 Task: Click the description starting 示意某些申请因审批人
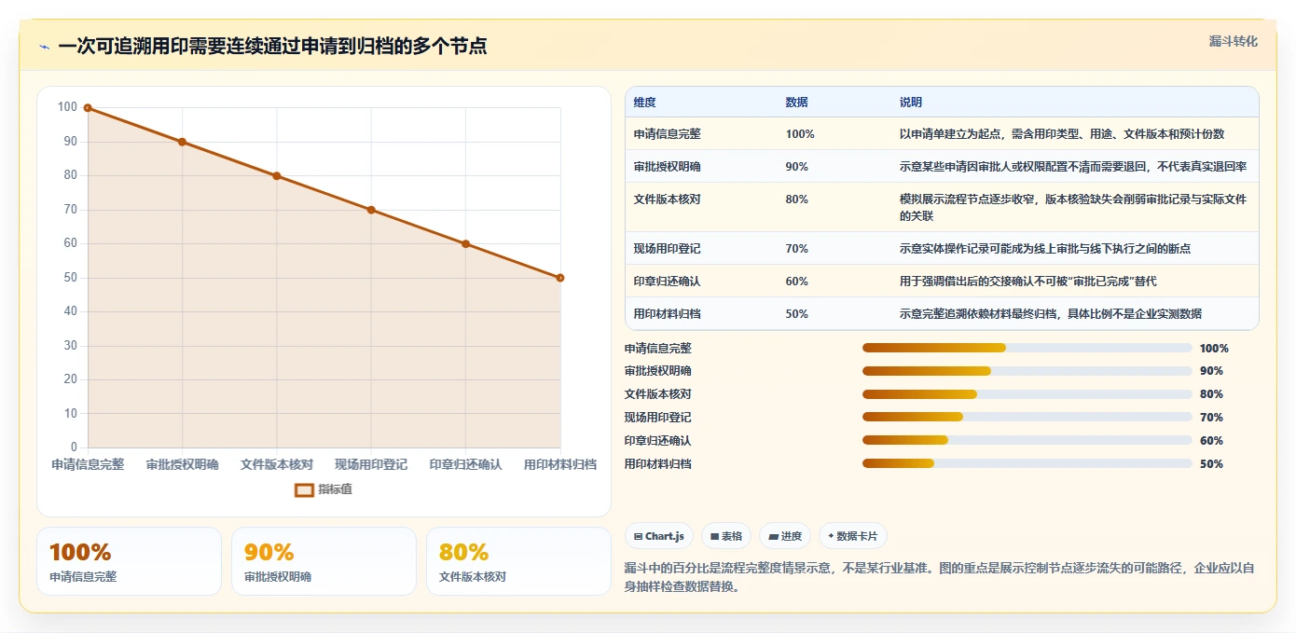pos(1073,167)
